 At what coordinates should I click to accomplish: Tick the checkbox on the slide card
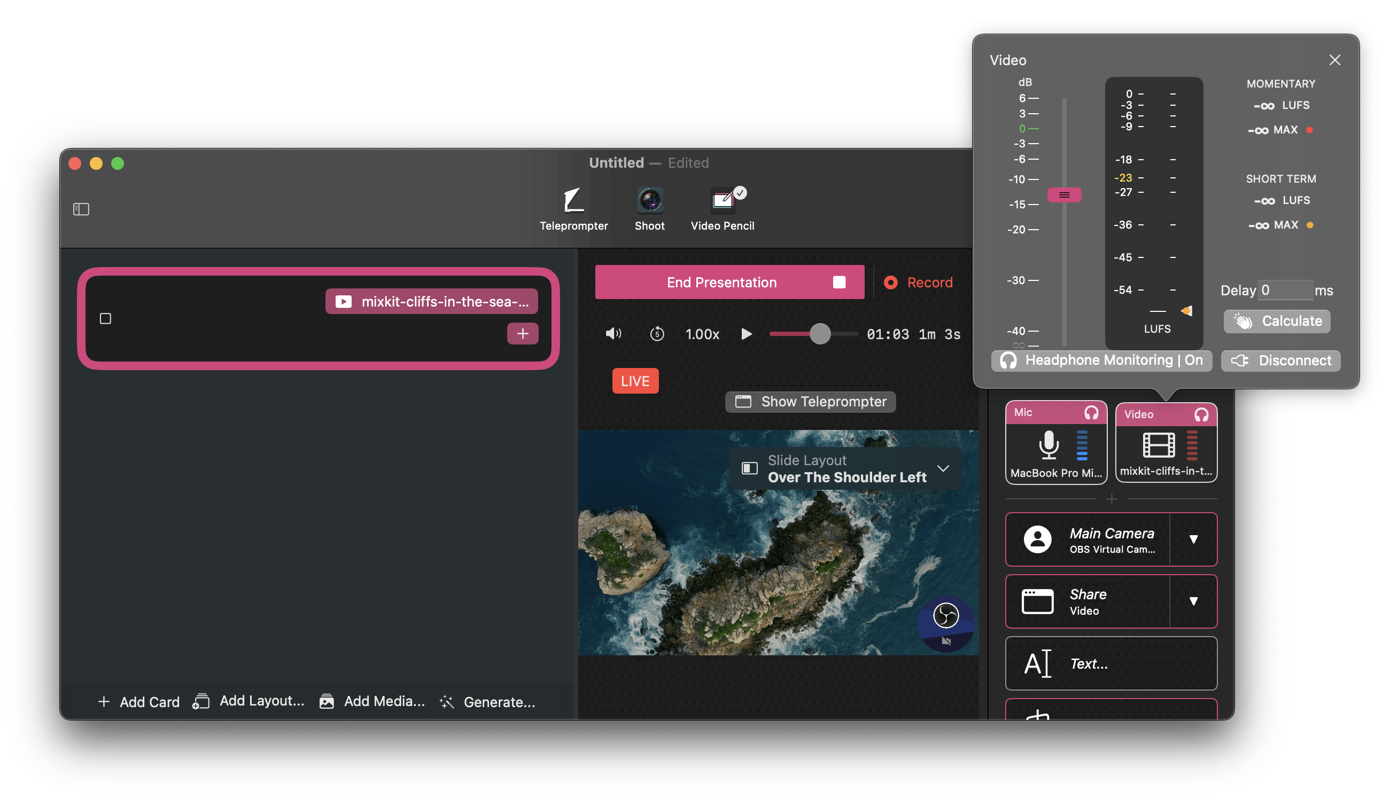pos(105,318)
